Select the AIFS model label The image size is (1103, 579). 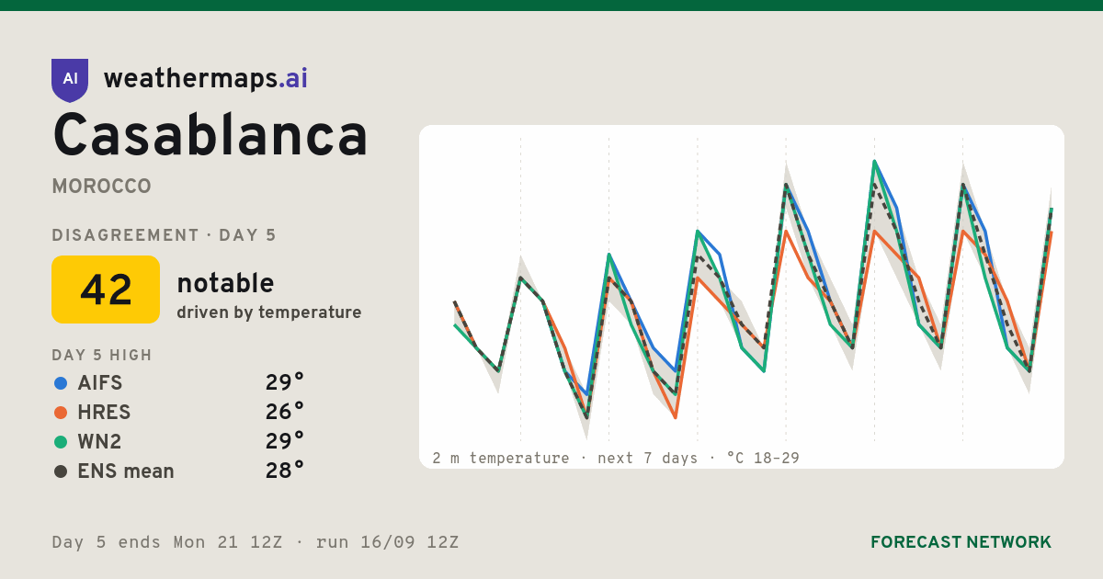point(100,383)
